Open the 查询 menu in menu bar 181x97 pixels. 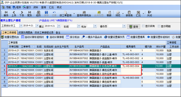[x=43, y=7]
